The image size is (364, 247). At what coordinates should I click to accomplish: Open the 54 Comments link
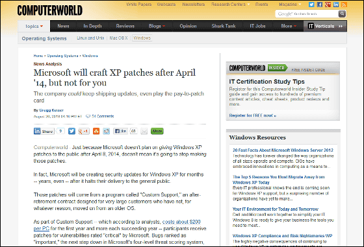pyautogui.click(x=103, y=116)
